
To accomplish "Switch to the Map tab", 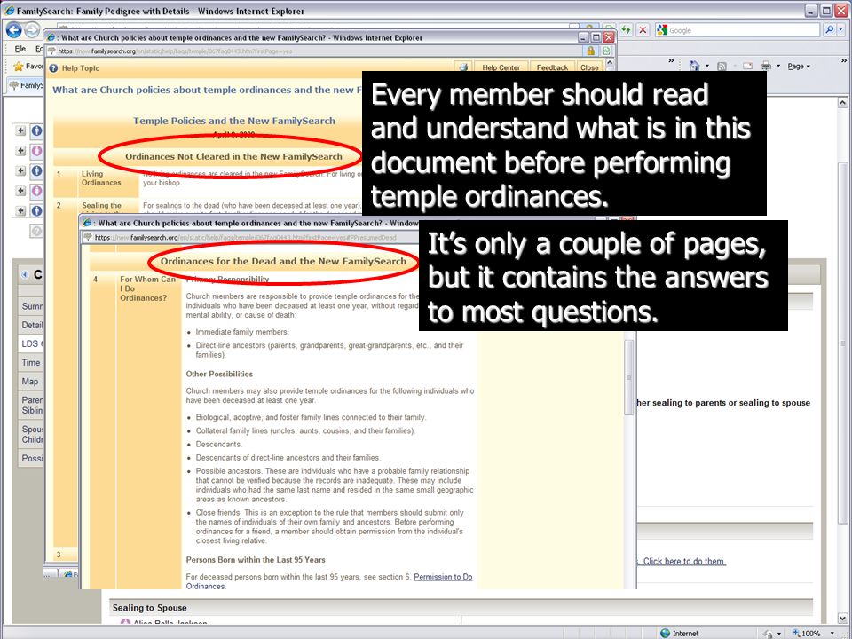I will tap(30, 382).
